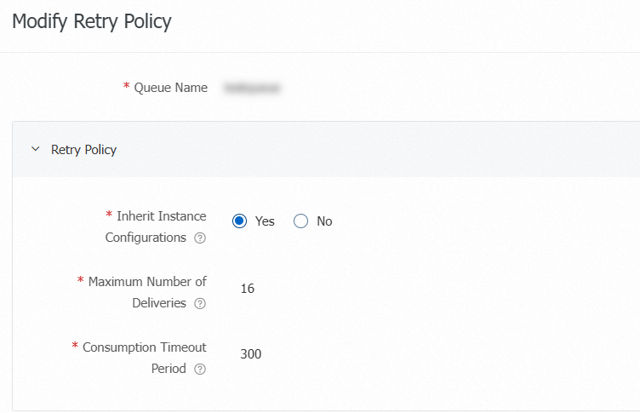Click the blurred queue name value
Screen dimensions: 640x413
(x=252, y=88)
